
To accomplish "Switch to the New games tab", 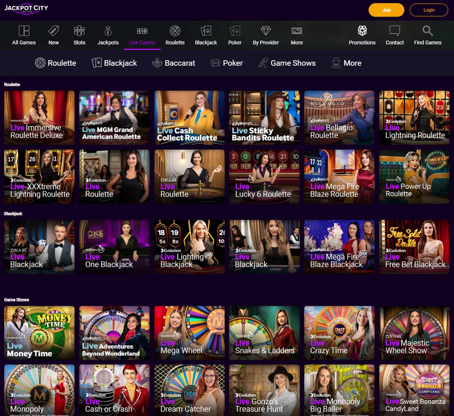I will (x=53, y=35).
